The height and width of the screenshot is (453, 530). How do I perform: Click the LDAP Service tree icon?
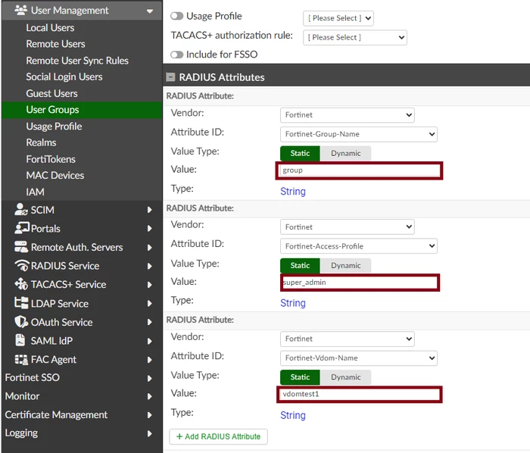[21, 303]
